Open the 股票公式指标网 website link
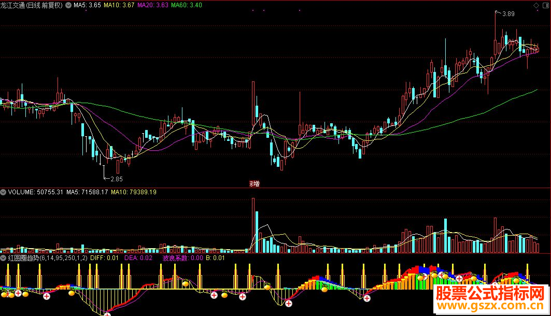This screenshot has width=551, height=316. (x=490, y=293)
